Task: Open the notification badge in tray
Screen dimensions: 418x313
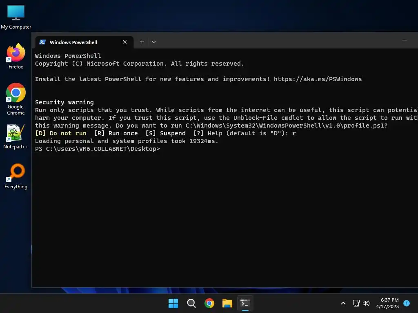Action: (x=407, y=303)
